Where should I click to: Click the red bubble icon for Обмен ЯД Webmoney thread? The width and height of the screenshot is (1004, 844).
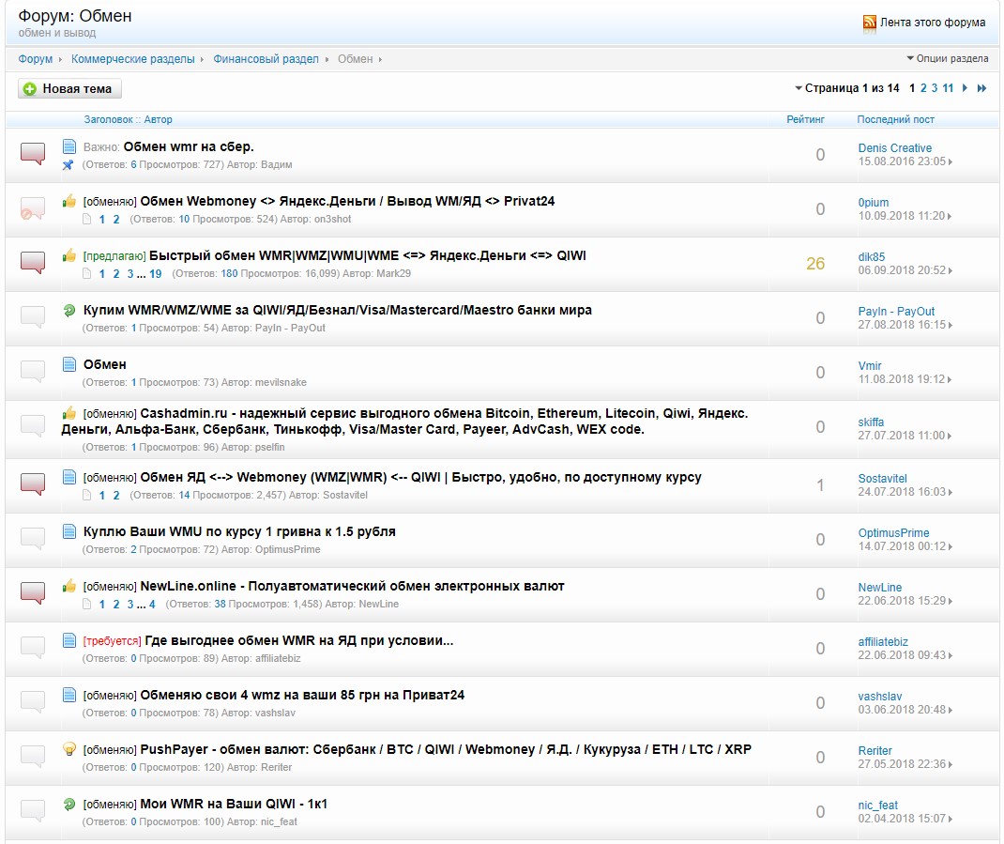point(33,484)
